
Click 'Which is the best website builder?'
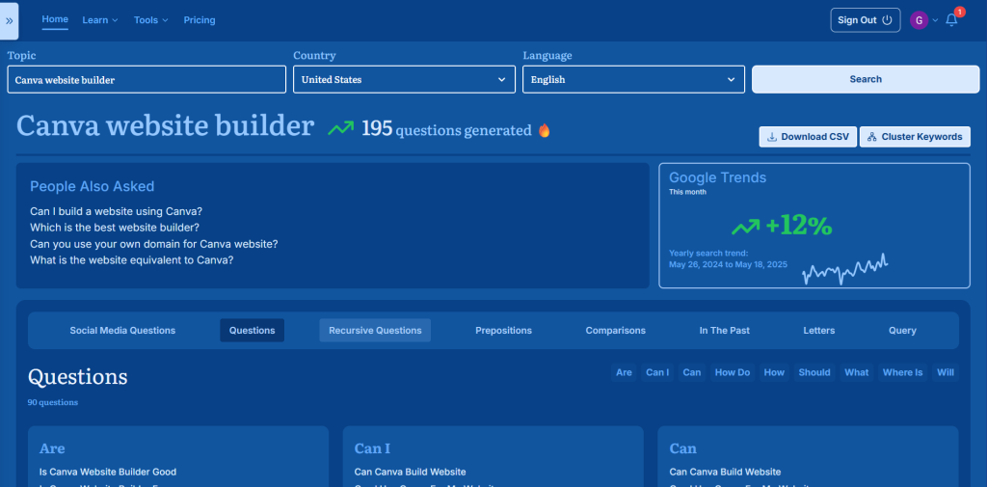[115, 228]
